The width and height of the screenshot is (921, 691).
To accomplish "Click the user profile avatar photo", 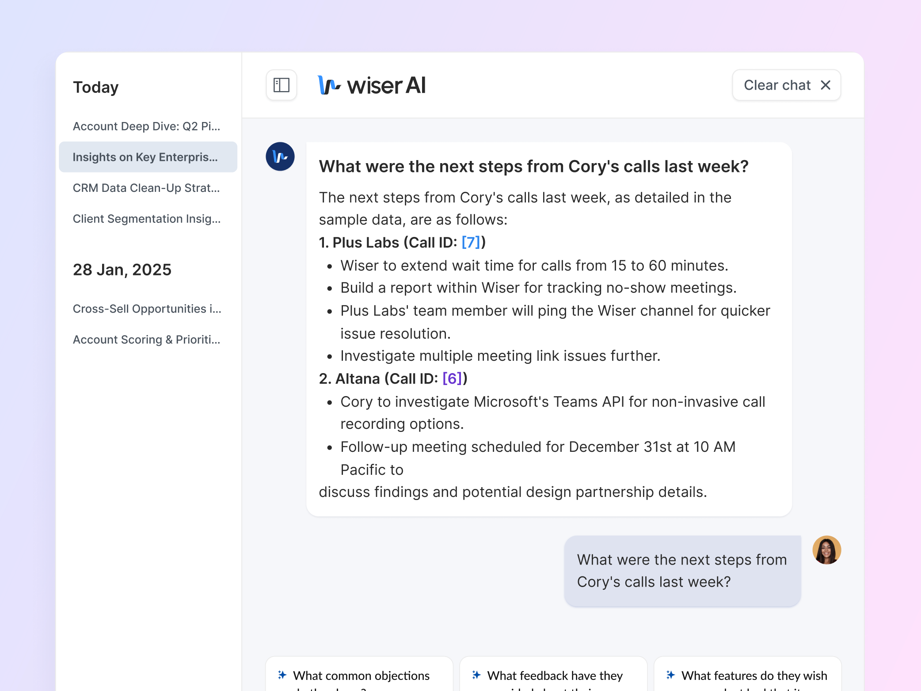I will click(x=826, y=550).
